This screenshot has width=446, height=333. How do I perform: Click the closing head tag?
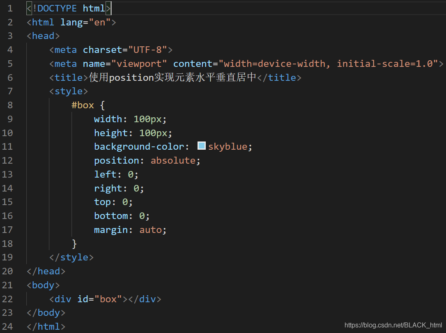46,271
